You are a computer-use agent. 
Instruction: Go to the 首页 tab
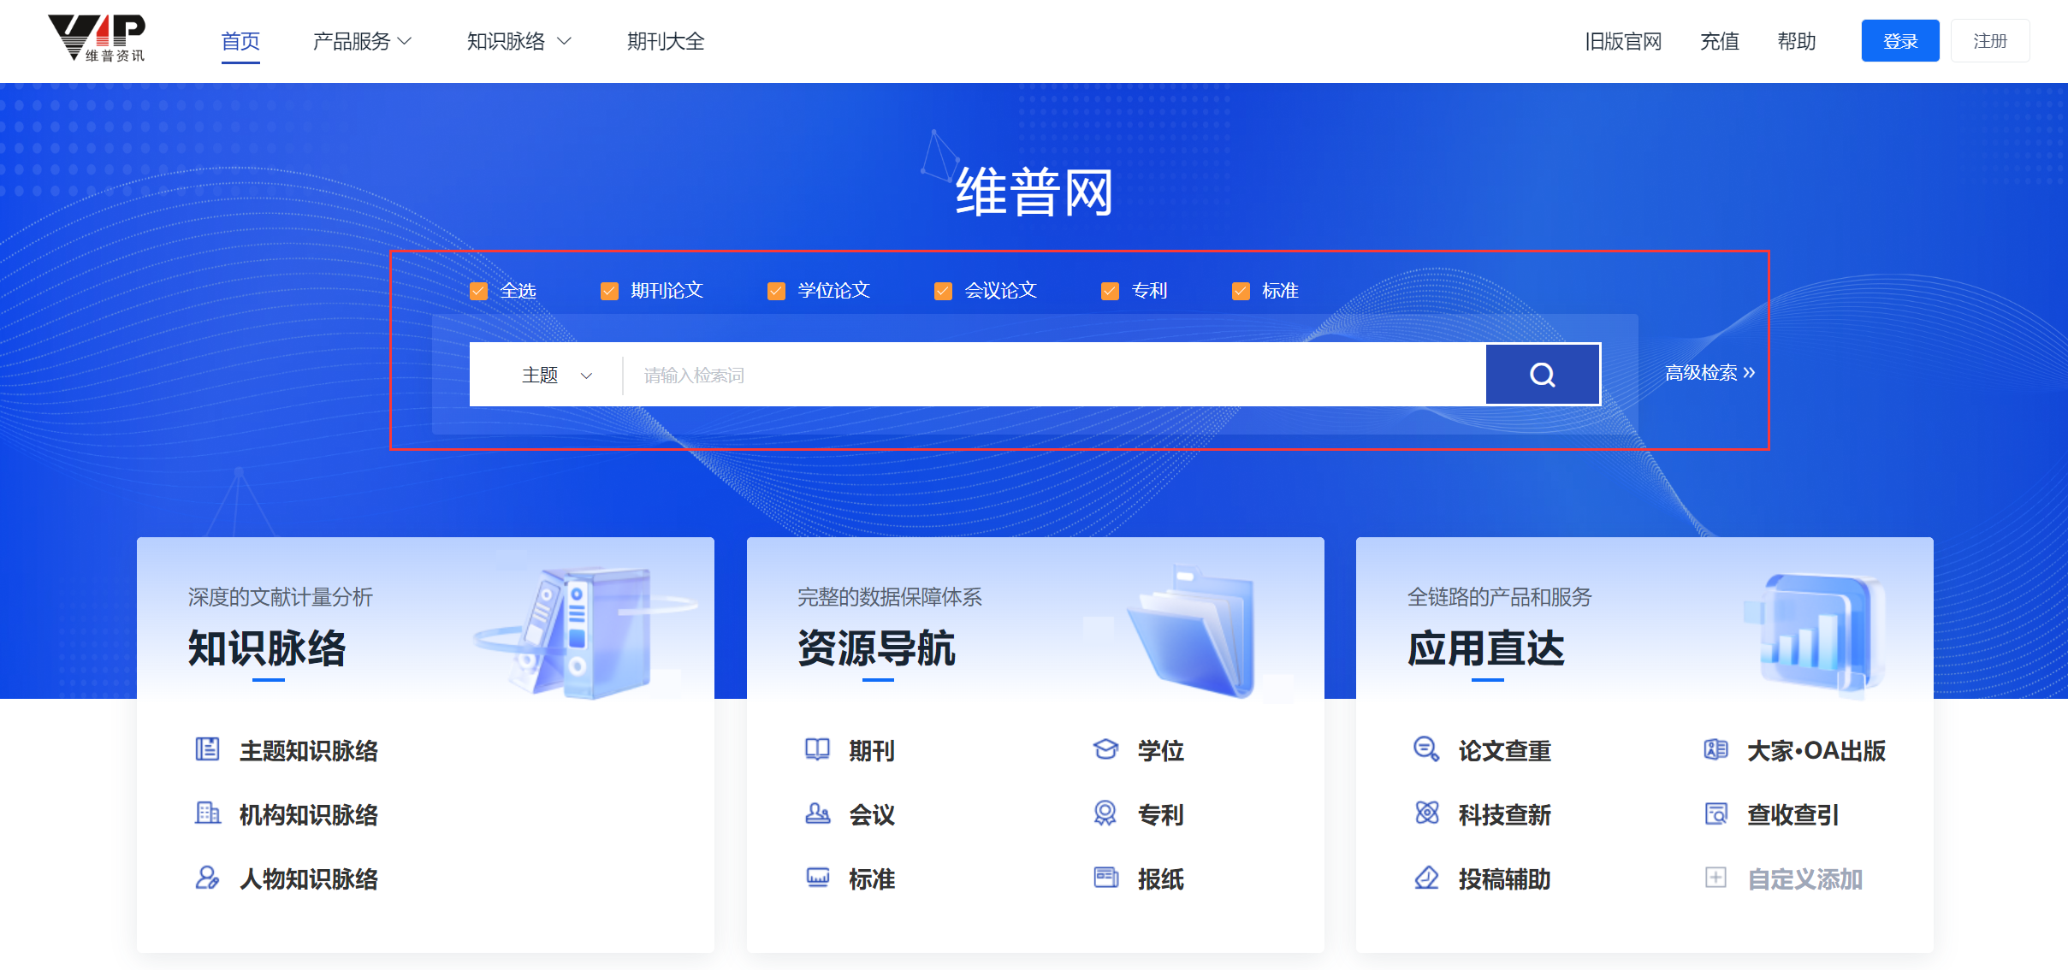240,41
